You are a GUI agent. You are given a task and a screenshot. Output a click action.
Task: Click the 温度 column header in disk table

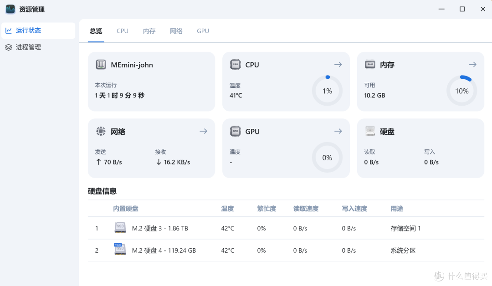click(x=227, y=209)
